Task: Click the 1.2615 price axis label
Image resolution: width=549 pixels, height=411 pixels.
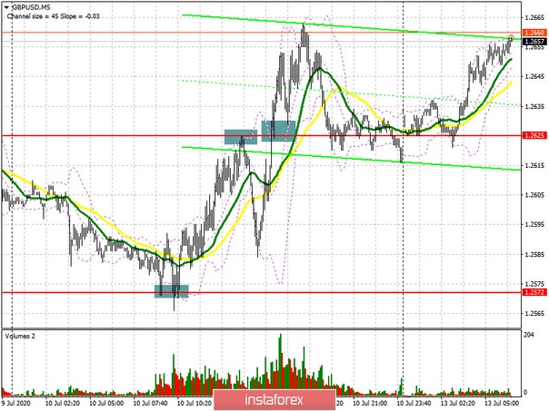Action: (534, 165)
